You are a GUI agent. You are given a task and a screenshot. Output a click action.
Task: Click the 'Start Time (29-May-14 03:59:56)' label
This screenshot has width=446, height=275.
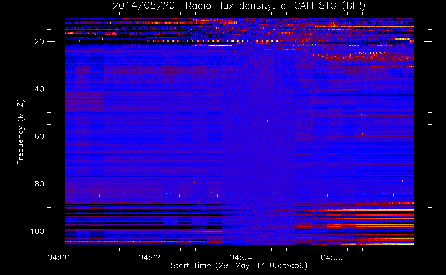coord(239,266)
